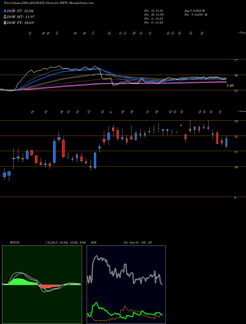Click the last blue candlestick at the chart's right end
The width and height of the screenshot is (246, 324).
point(226,142)
